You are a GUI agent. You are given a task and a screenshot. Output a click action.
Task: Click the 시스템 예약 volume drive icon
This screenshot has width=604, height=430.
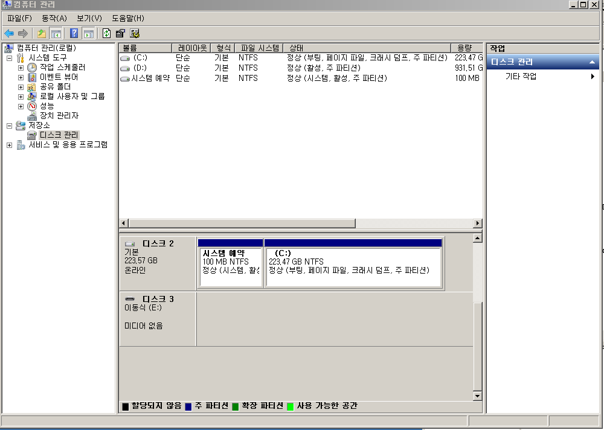coord(125,79)
